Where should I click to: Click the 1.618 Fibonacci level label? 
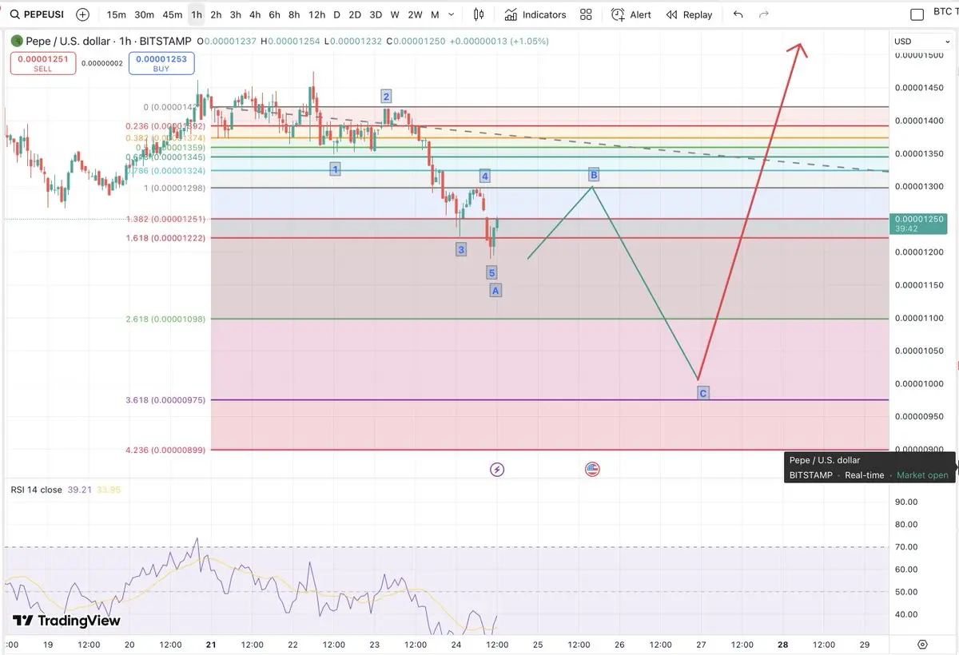[x=165, y=238]
